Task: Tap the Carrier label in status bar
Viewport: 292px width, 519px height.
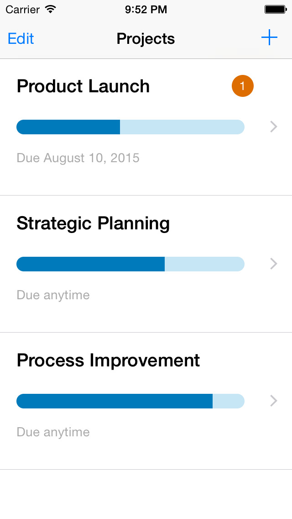Action: 22,10
